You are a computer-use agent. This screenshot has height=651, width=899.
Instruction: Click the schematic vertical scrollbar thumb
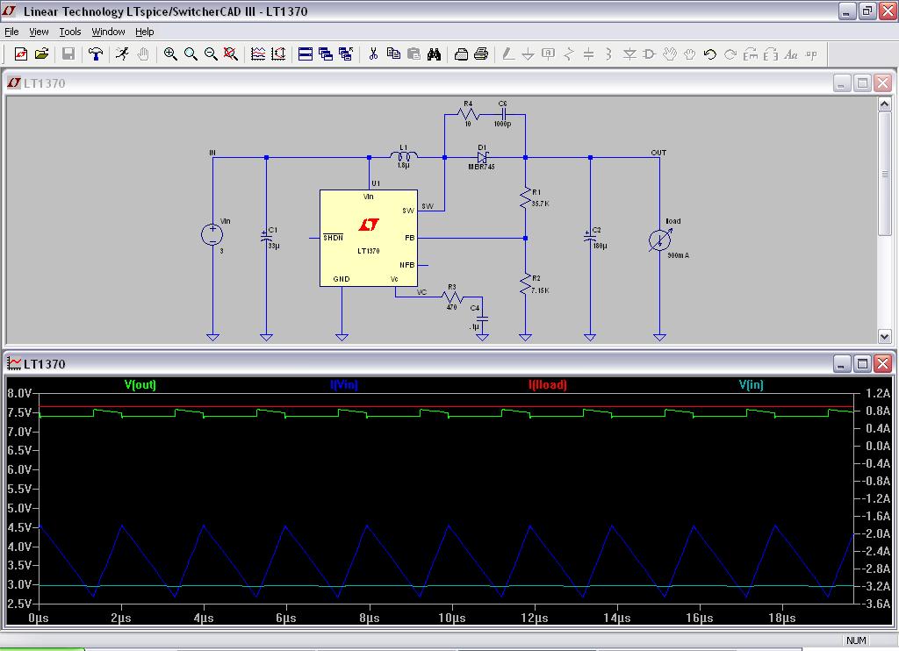tap(884, 174)
